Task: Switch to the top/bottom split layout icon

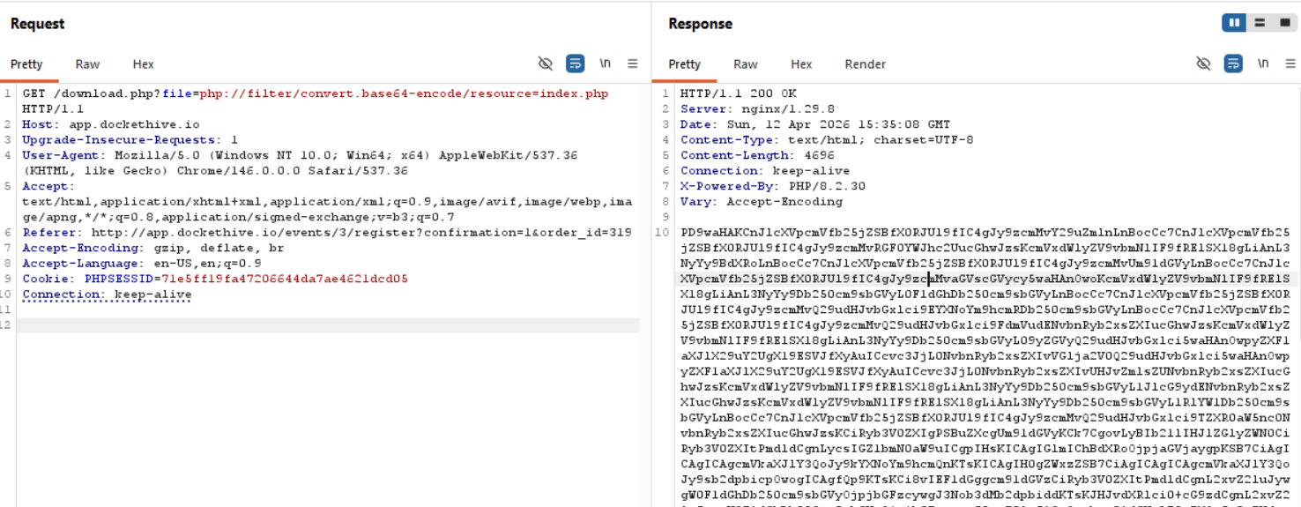Action: point(1260,23)
